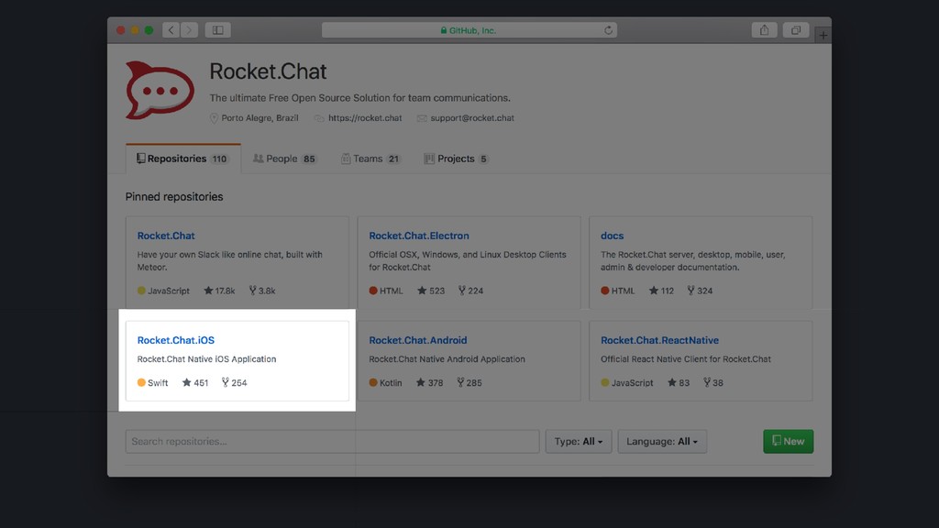Click the support@rocket.chat email link
The image size is (939, 528).
point(472,118)
